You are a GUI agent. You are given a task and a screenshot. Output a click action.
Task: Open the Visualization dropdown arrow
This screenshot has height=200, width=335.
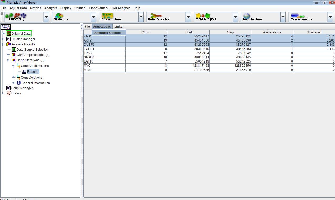(x=283, y=17)
